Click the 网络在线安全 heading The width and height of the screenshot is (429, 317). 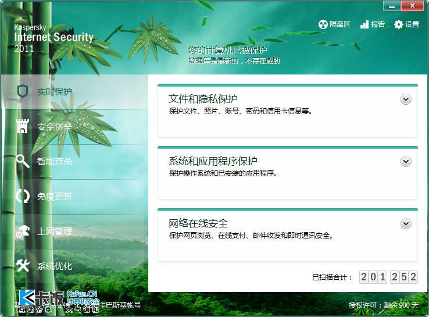[x=198, y=223]
